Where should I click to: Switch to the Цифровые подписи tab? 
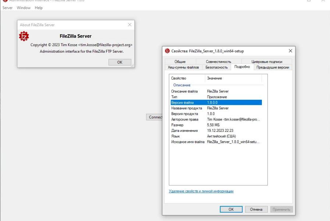tap(267, 62)
